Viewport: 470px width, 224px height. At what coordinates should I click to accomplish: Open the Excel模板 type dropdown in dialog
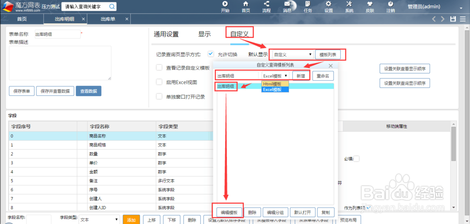click(276, 76)
